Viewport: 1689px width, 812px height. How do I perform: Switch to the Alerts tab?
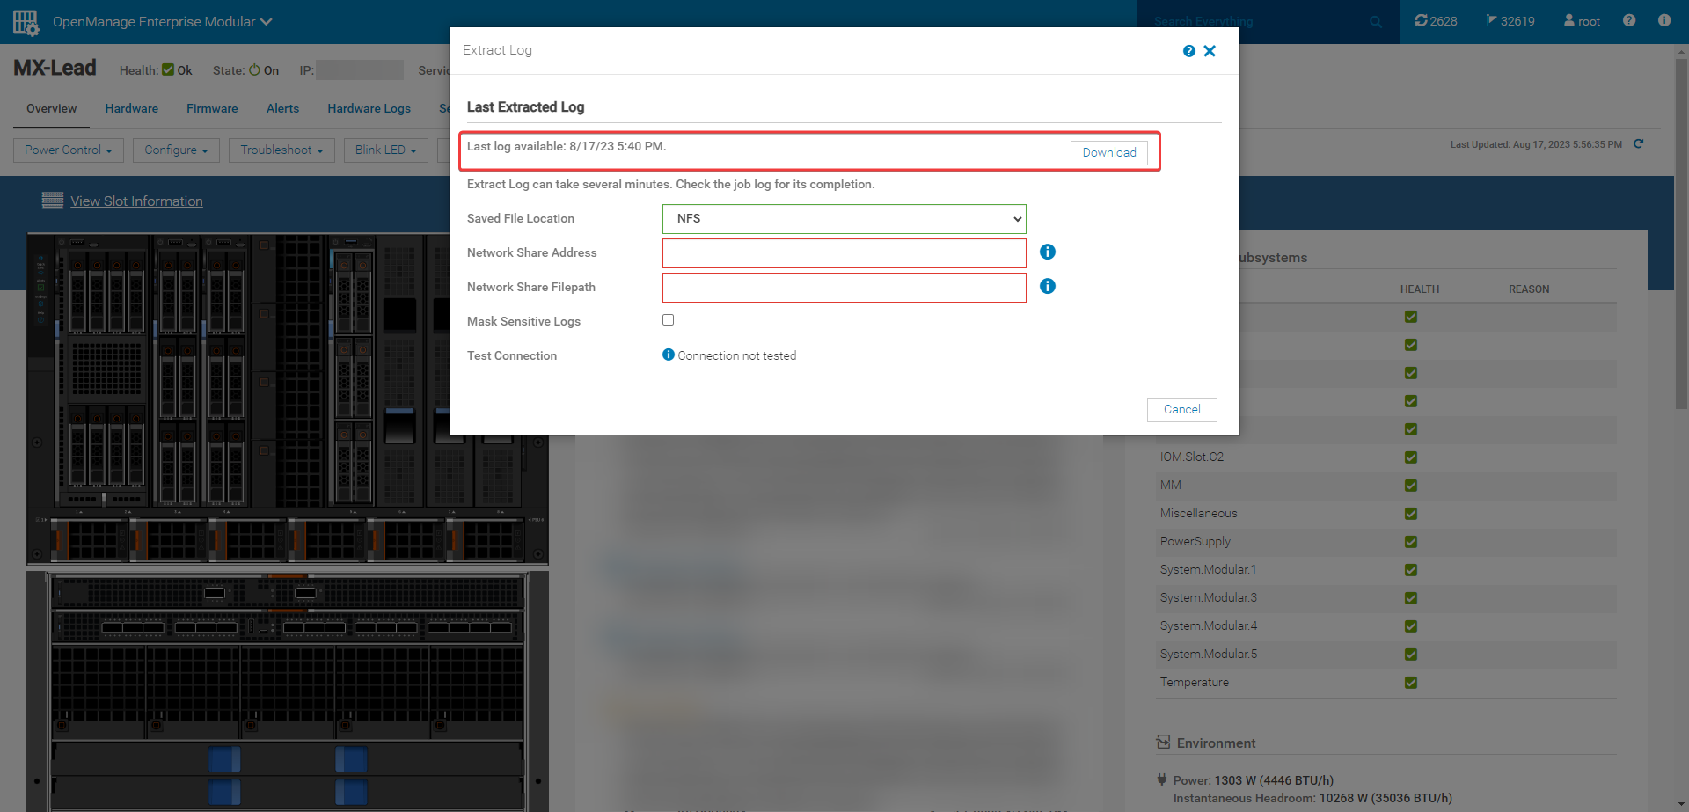(282, 108)
